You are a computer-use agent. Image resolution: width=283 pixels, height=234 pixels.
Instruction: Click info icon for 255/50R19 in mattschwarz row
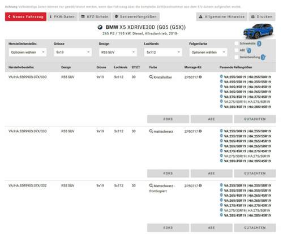(x=221, y=131)
